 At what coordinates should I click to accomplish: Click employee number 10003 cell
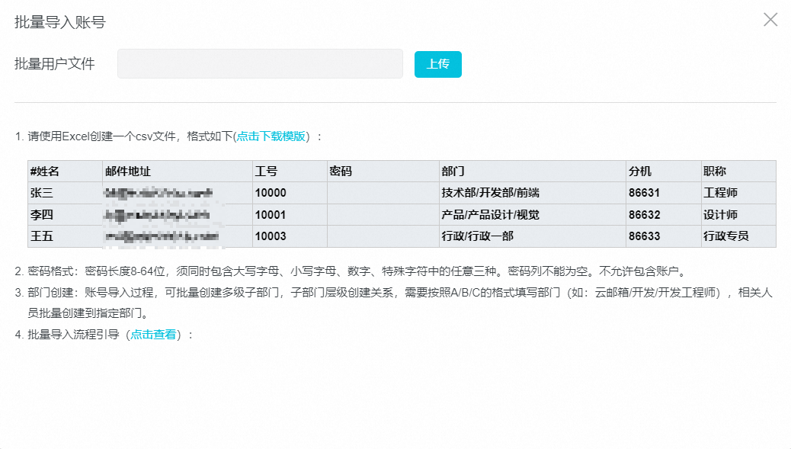[271, 236]
